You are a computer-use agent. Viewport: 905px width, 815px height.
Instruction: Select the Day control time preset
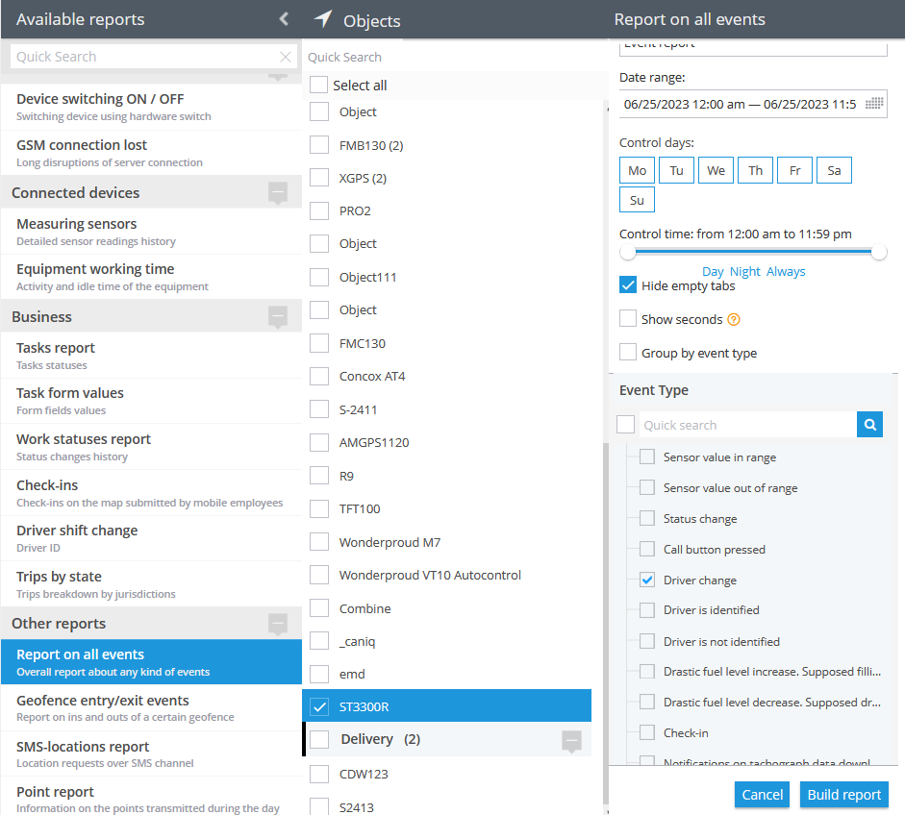pyautogui.click(x=713, y=271)
